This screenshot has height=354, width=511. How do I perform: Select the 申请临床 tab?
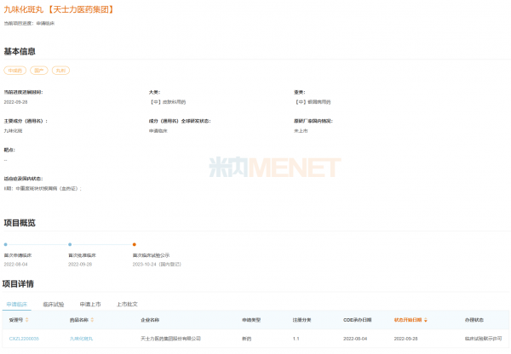(x=17, y=303)
